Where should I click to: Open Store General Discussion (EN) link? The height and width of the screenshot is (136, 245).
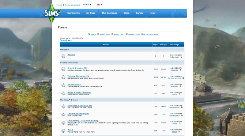click(x=80, y=105)
